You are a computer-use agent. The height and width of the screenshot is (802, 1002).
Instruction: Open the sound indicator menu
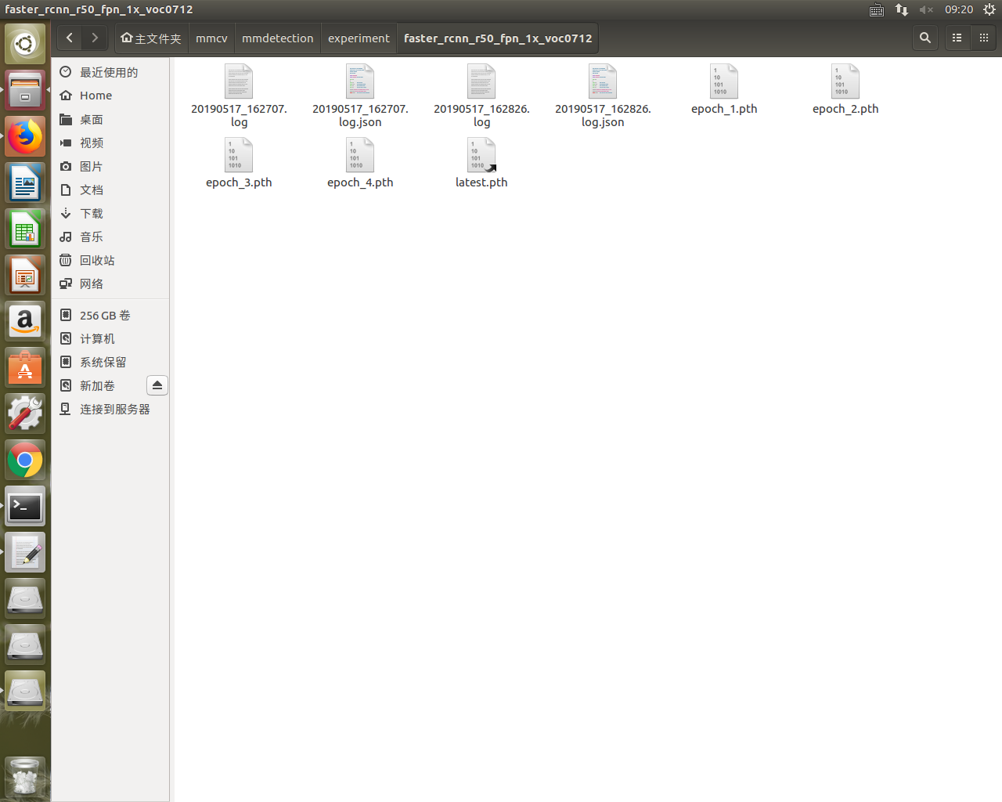coord(927,9)
